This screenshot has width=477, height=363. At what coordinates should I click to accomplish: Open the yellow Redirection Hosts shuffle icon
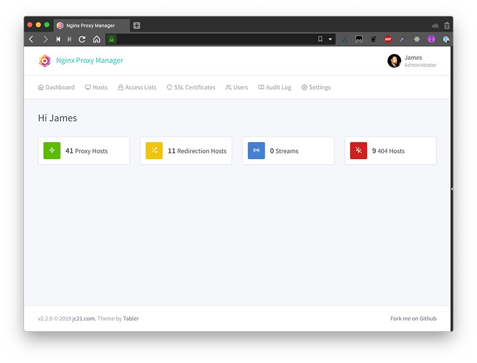pos(154,151)
